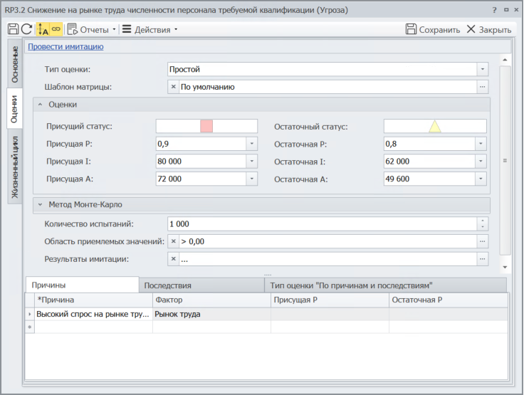Viewport: 524px width, 395px height.
Task: Open the Последствия tab
Action: click(167, 285)
